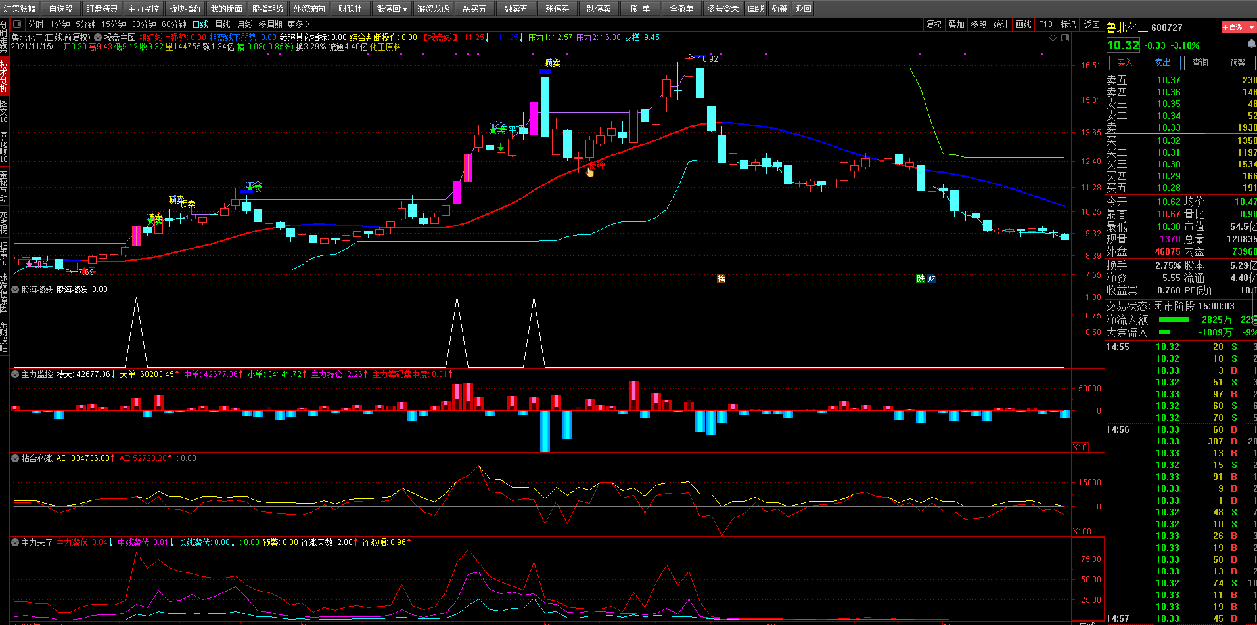
Task: Select the 月线 monthly period
Action: coord(244,24)
